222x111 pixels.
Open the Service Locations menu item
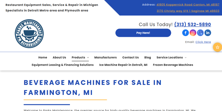tap(170, 57)
